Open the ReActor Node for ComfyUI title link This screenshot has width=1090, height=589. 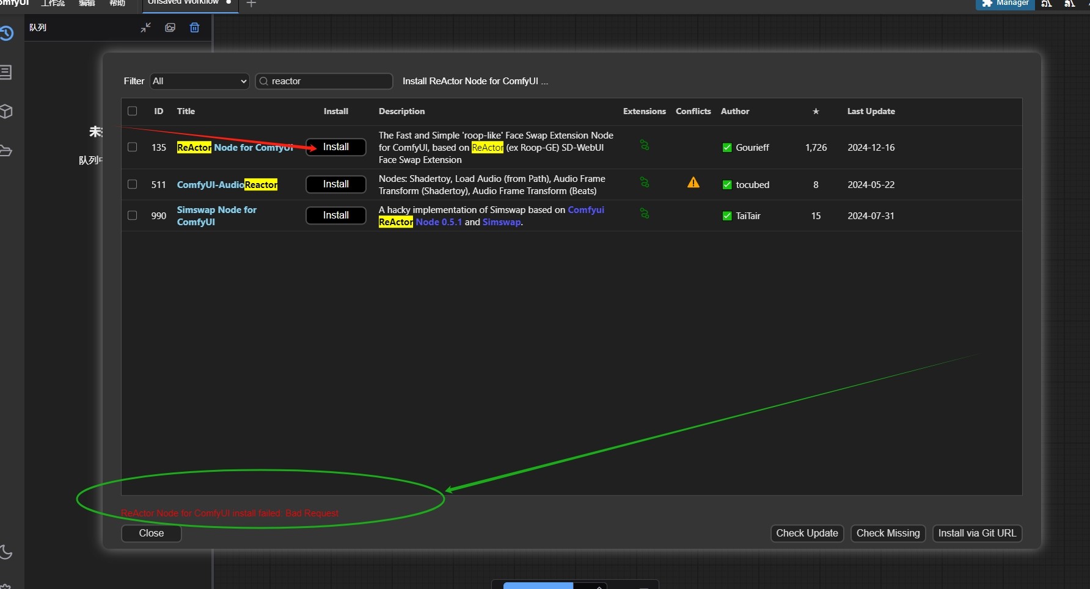coord(235,148)
